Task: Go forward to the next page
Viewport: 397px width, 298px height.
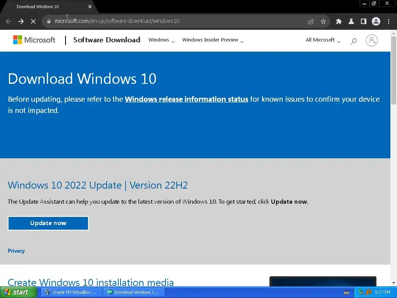Action: 21,21
